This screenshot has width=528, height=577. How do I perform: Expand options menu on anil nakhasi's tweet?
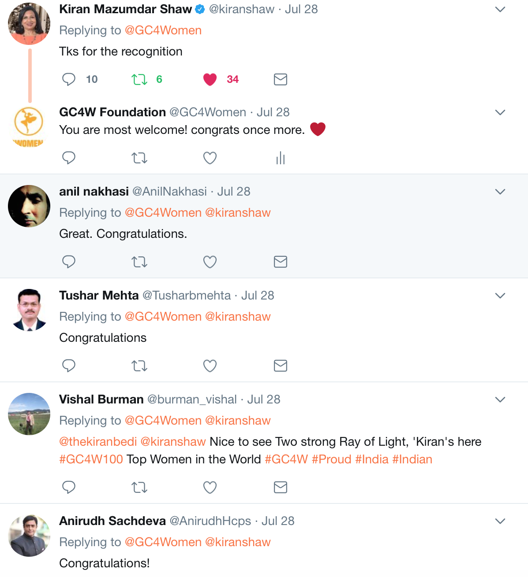tap(500, 192)
